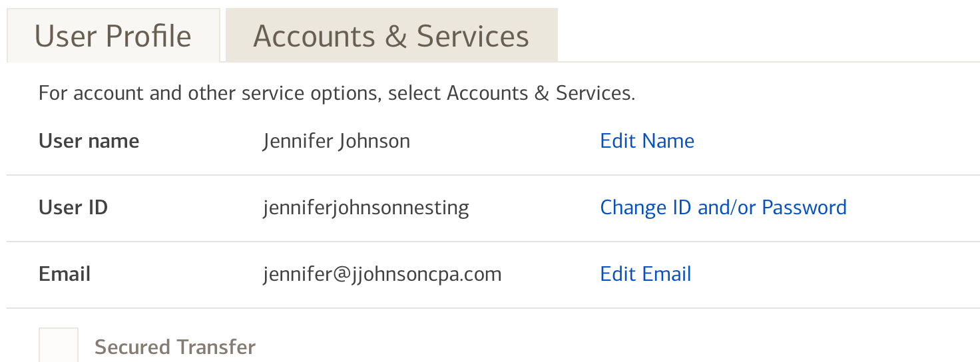Screen dimensions: 980x362
Task: Click Change ID and/or Password link
Action: 723,208
